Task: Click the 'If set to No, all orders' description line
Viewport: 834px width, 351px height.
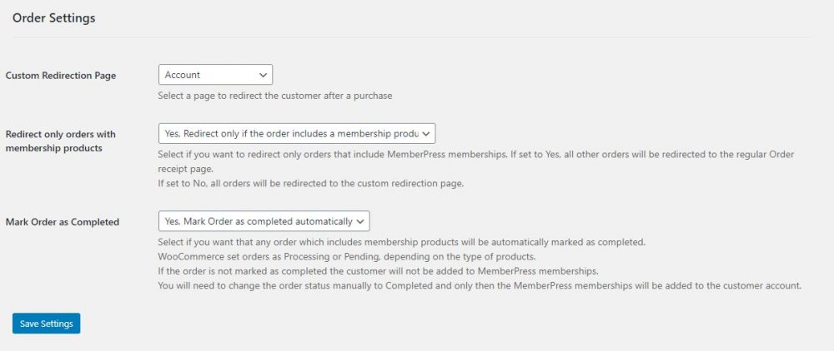Action: [x=310, y=183]
